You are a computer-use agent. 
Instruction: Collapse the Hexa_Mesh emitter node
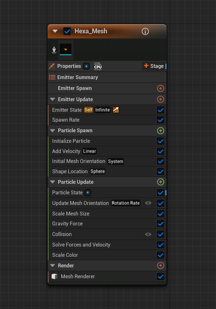pos(55,31)
